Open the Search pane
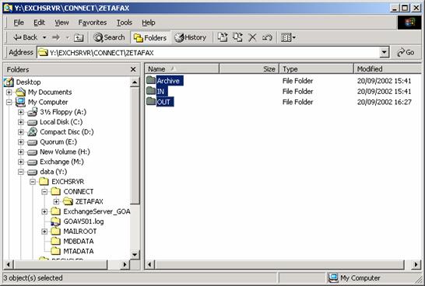Image resolution: width=425 pixels, height=286 pixels. (109, 37)
